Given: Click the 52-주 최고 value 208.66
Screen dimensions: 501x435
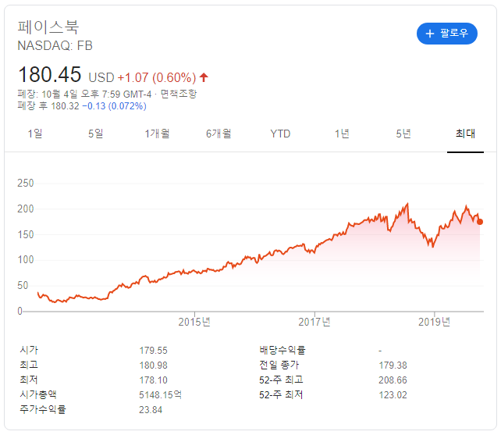Looking at the screenshot, I should point(393,380).
